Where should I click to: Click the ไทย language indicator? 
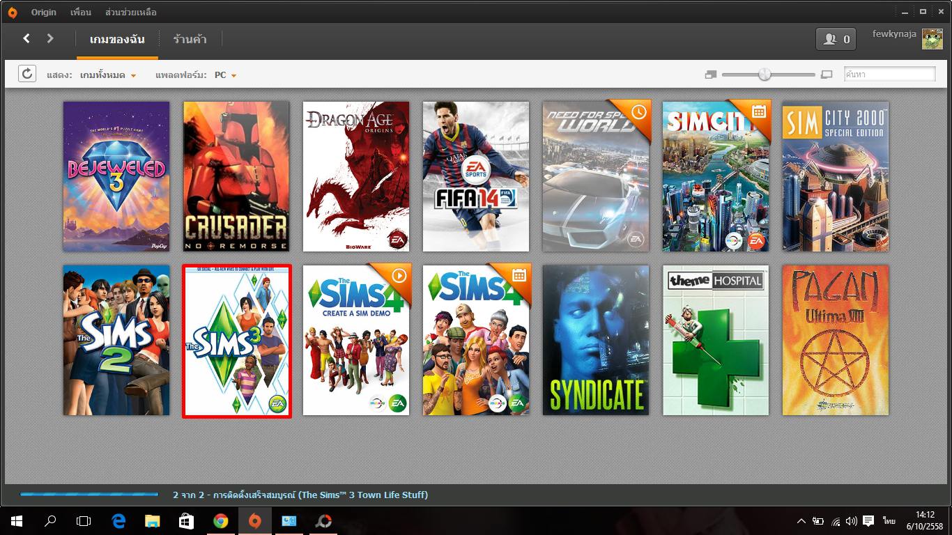(x=889, y=521)
